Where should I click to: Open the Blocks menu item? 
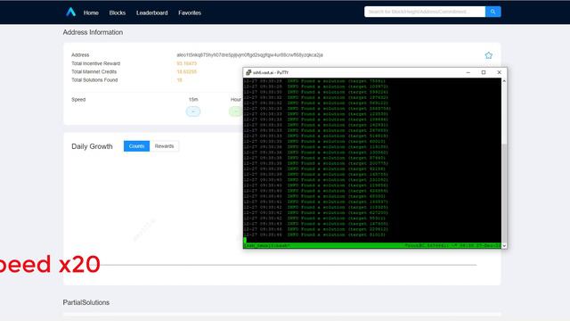click(118, 12)
